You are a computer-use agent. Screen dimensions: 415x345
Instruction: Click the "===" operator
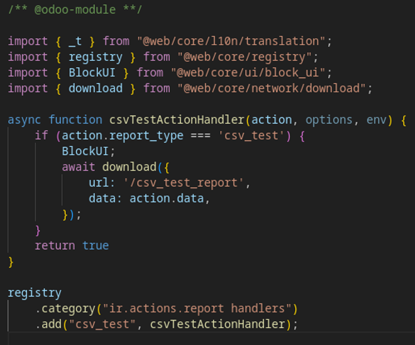[x=200, y=136]
